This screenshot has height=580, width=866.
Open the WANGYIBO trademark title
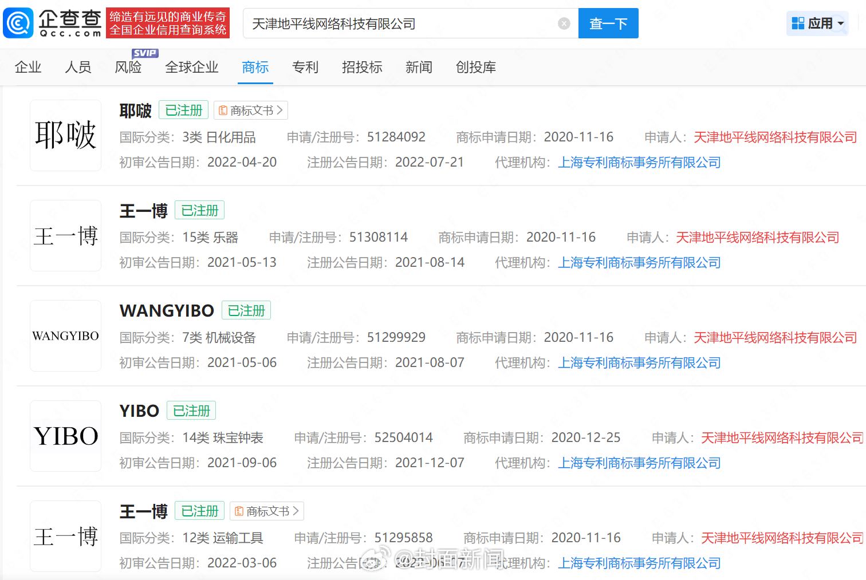167,311
